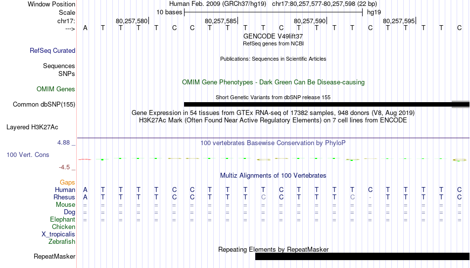Click the '--->' sequence direction arrow

pyautogui.click(x=70, y=29)
